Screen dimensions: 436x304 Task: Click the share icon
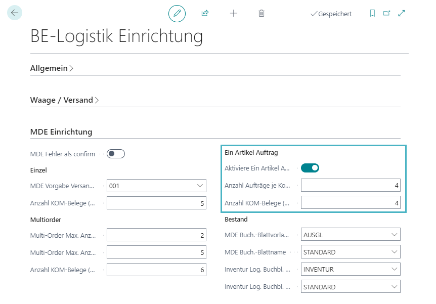(205, 13)
